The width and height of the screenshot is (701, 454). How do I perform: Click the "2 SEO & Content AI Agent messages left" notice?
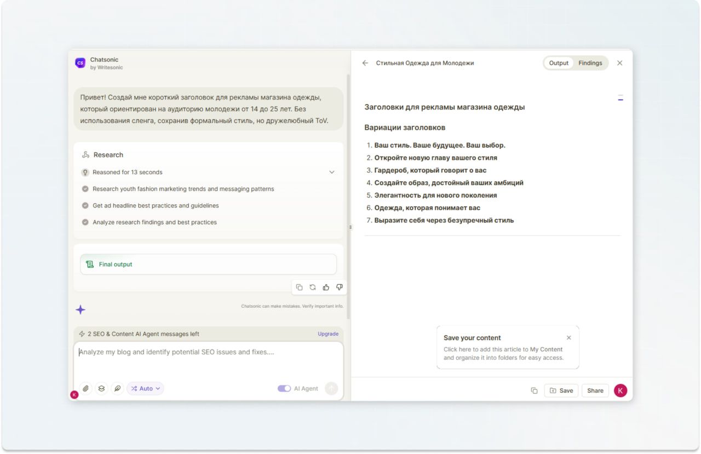143,334
